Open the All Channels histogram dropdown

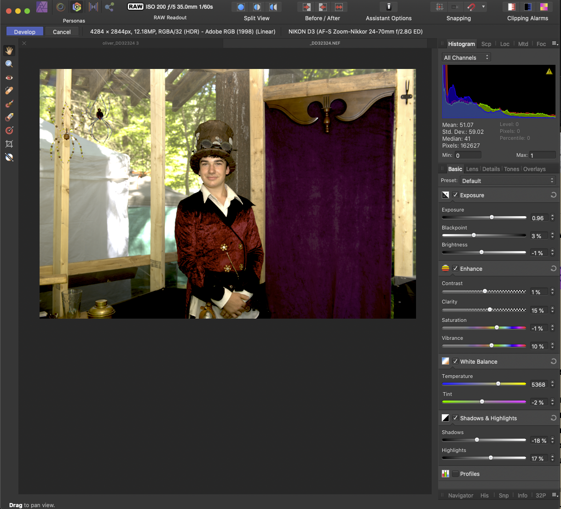(x=466, y=57)
